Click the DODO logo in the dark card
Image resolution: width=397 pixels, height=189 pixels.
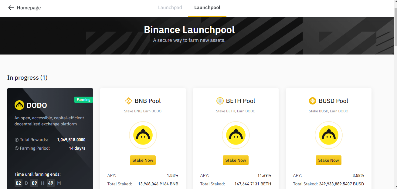coord(19,105)
